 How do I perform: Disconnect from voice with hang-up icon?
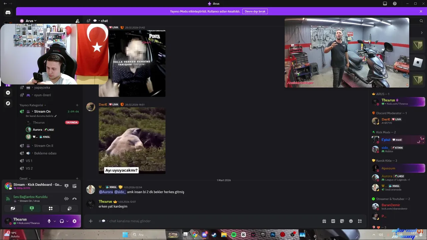[74, 199]
